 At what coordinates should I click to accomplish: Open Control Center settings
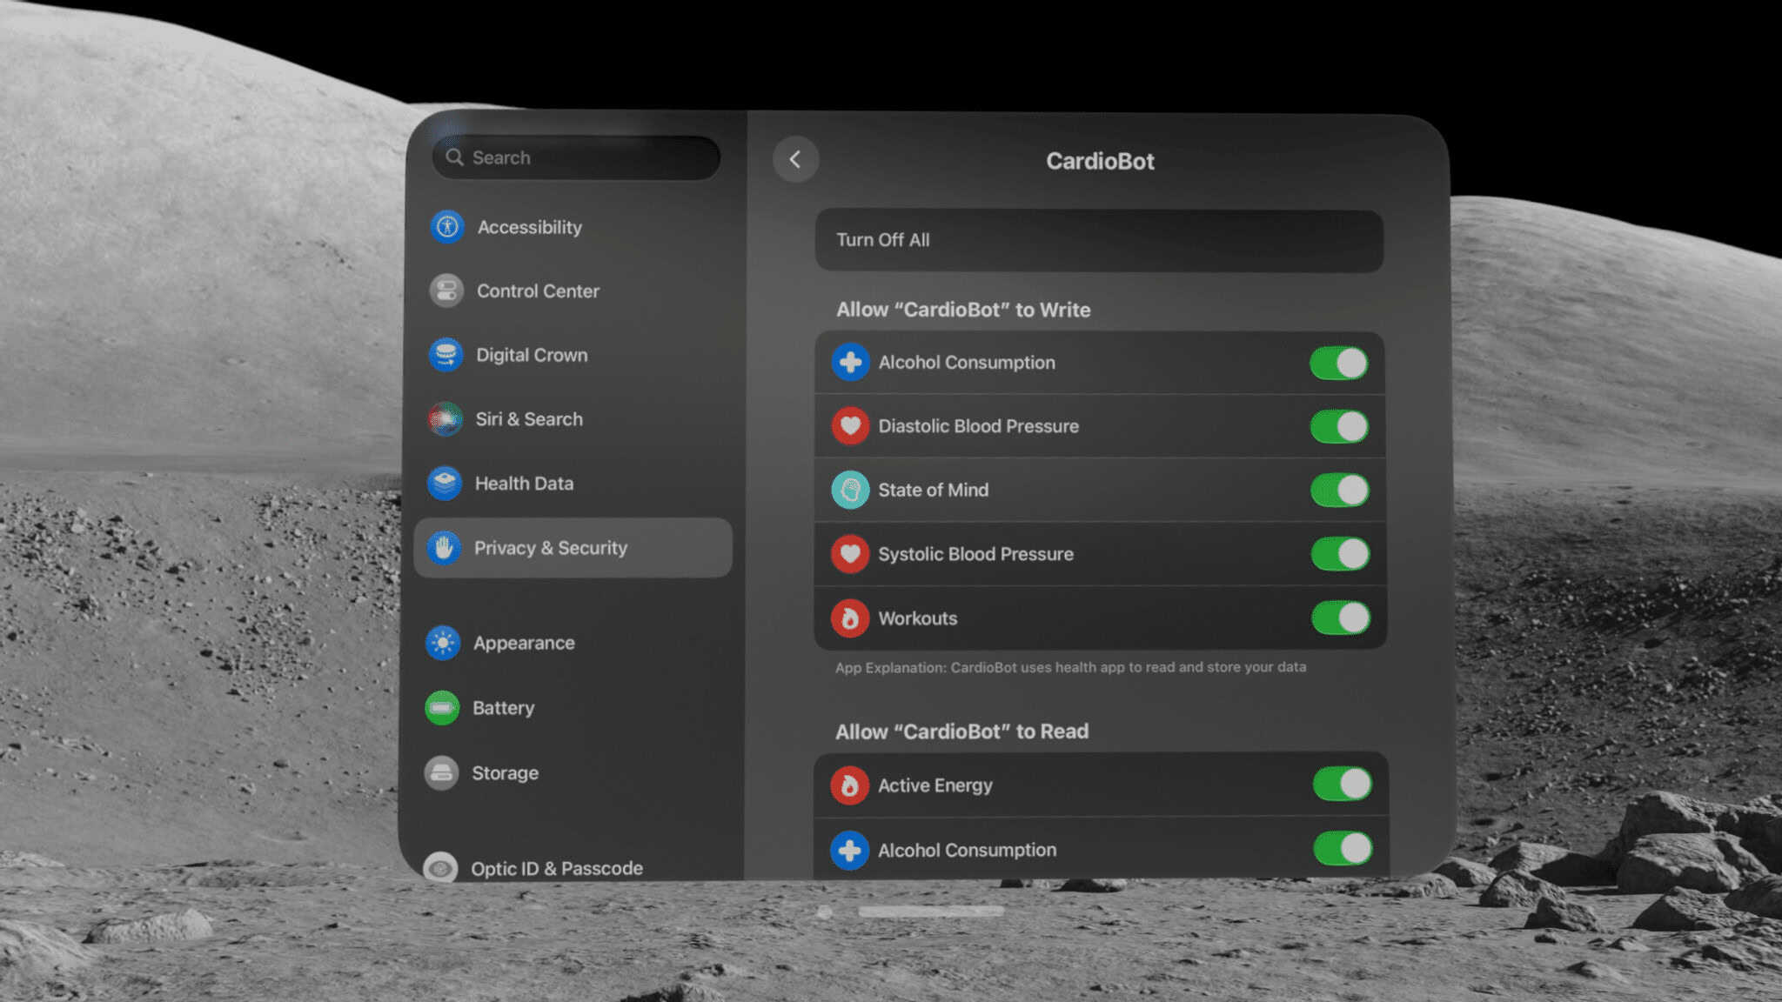coord(573,291)
